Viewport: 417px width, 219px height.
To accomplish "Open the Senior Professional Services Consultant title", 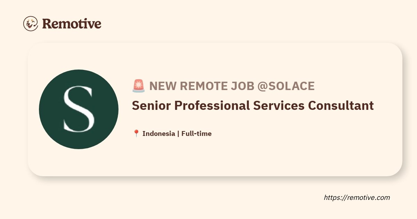I will click(253, 105).
